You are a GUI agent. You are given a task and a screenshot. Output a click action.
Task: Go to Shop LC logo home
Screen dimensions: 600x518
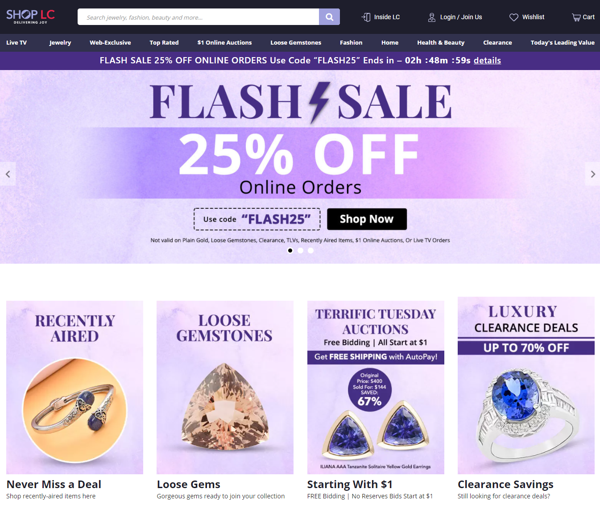(x=30, y=17)
